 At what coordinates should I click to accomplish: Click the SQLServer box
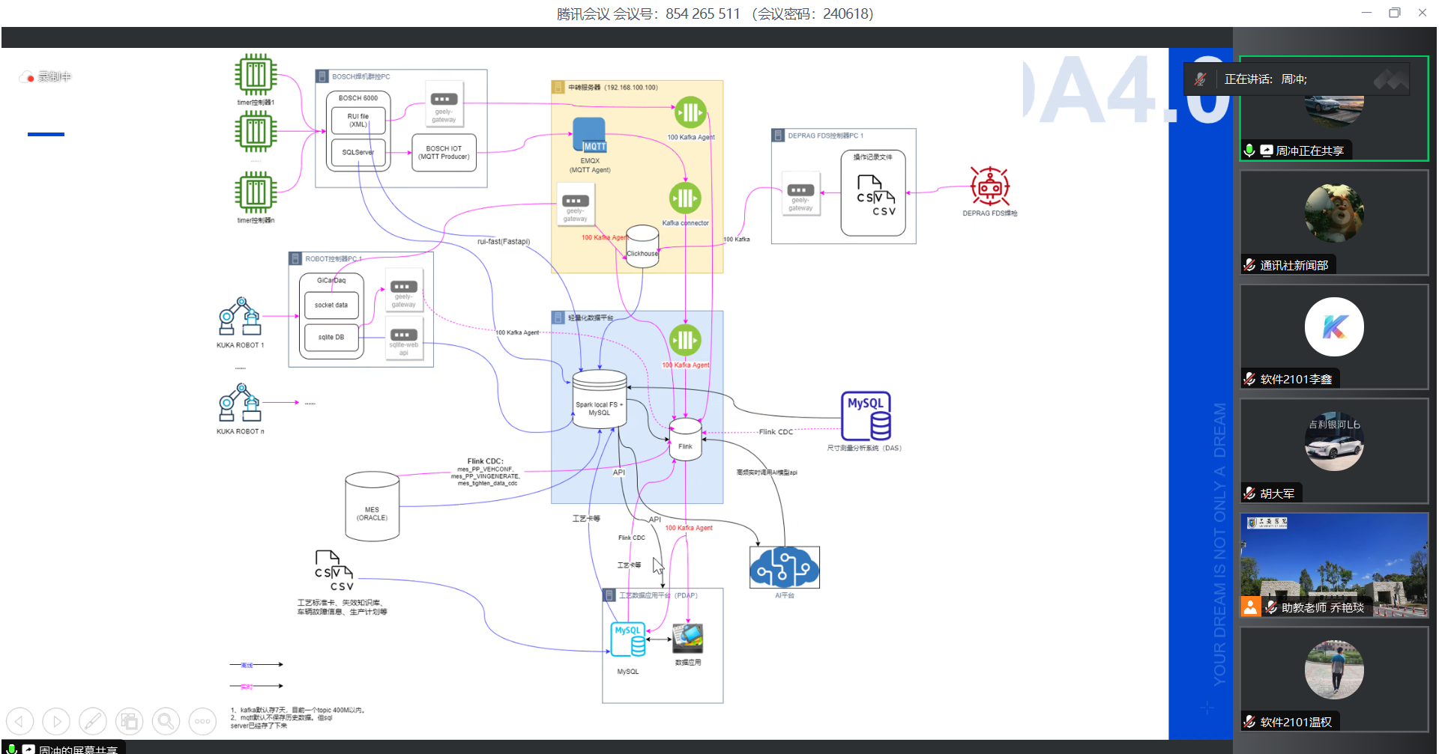click(358, 152)
